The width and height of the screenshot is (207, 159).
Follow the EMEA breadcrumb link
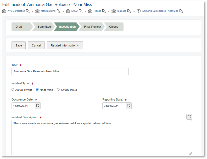[x=75, y=11]
